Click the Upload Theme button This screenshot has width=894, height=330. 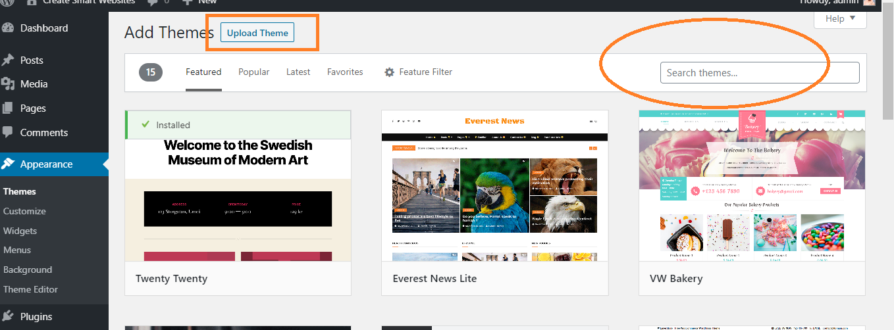[x=257, y=33]
